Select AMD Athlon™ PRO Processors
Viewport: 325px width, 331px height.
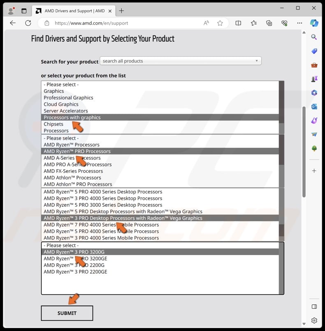(x=160, y=184)
